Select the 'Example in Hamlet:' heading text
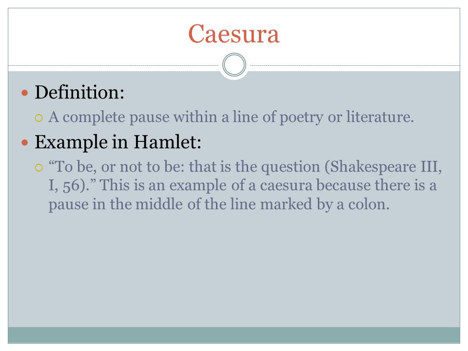The height and width of the screenshot is (351, 468). click(118, 142)
